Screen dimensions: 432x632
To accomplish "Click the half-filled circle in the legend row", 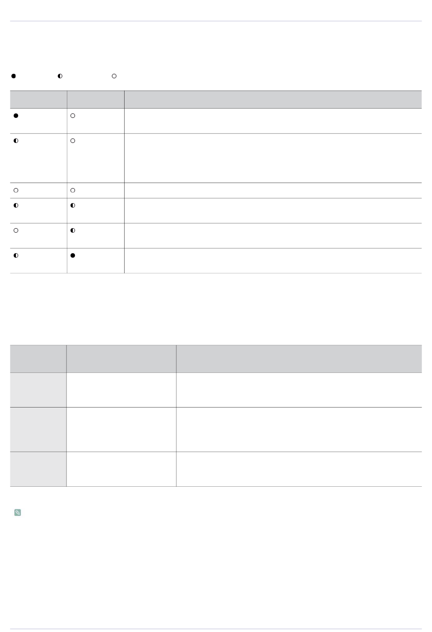I will tap(60, 76).
